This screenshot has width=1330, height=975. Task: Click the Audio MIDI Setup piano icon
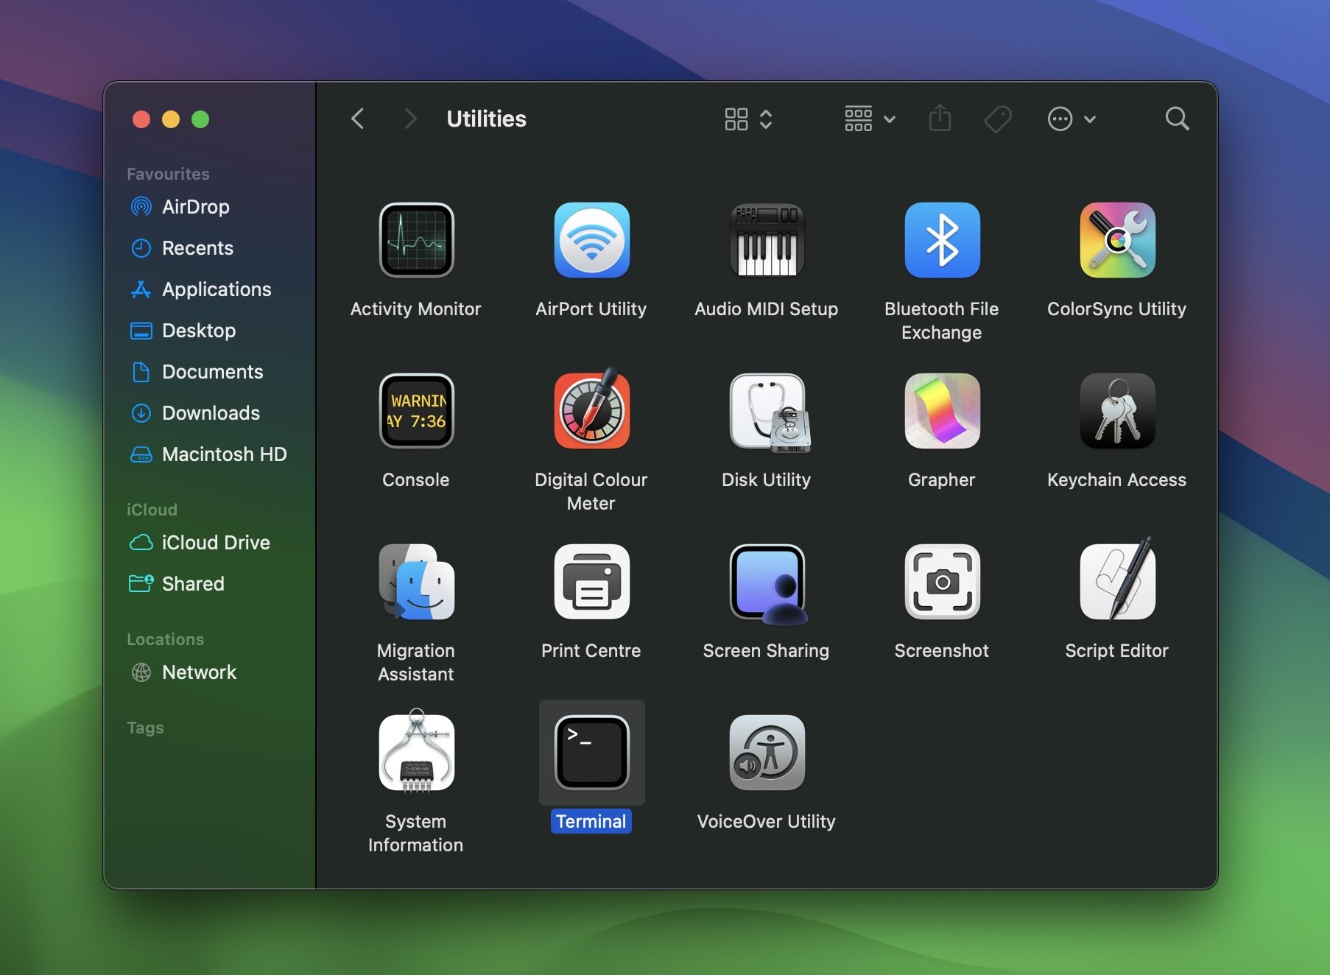click(767, 240)
